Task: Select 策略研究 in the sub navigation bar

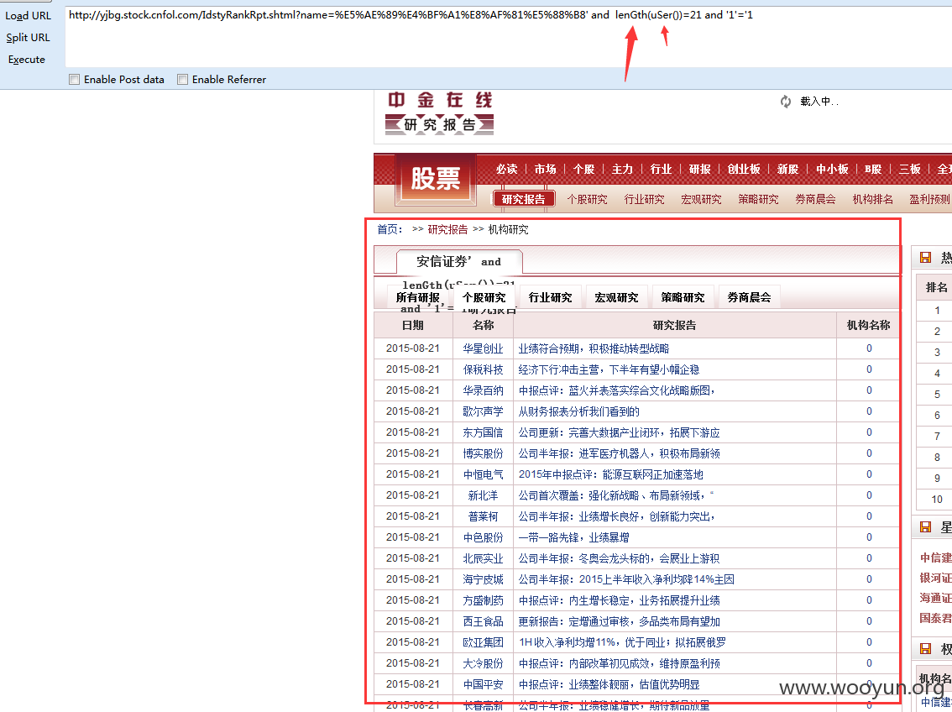Action: pyautogui.click(x=758, y=199)
